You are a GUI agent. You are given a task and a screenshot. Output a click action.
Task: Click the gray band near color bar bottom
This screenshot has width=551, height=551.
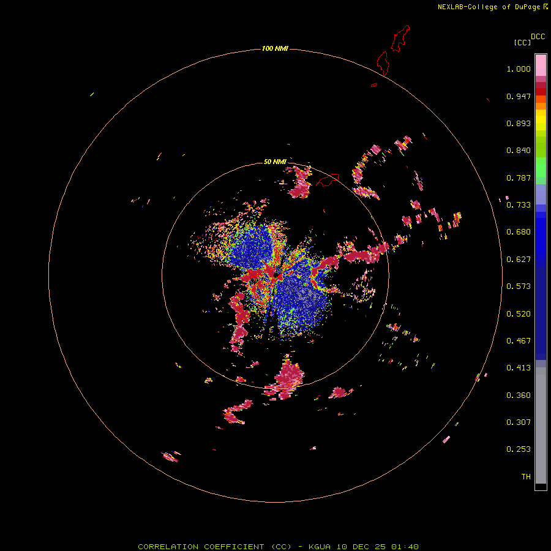tap(541, 425)
